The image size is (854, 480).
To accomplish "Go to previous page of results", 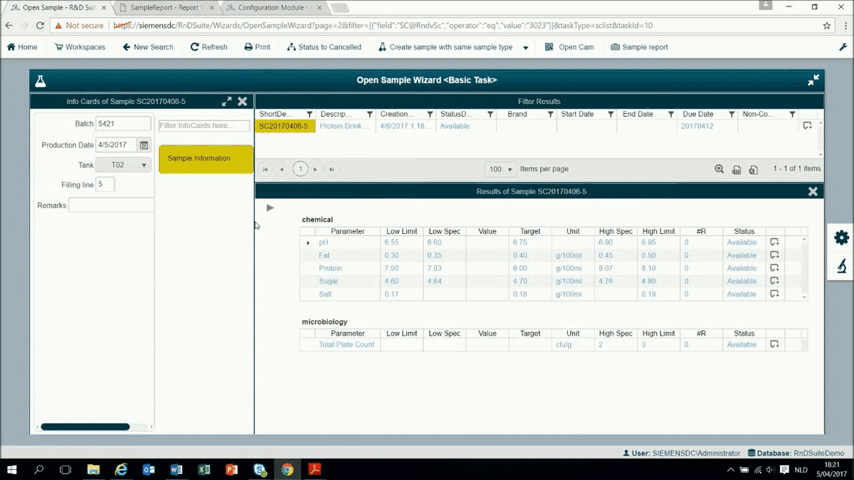I will coord(282,169).
